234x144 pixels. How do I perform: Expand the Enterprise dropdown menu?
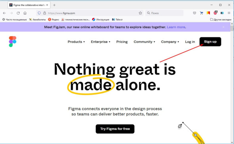pos(101,42)
